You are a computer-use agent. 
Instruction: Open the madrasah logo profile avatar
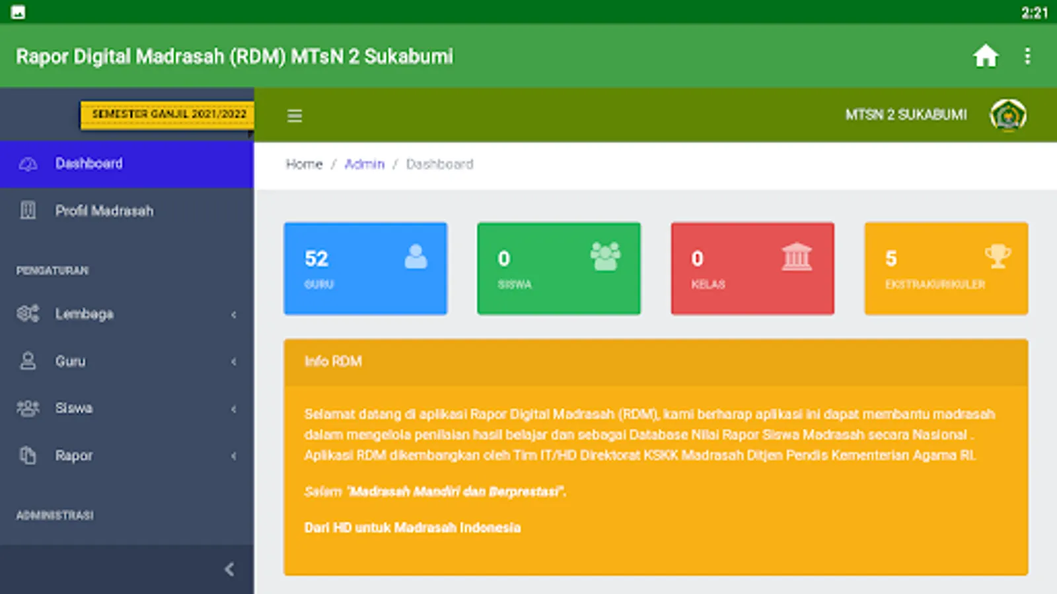tap(1008, 115)
